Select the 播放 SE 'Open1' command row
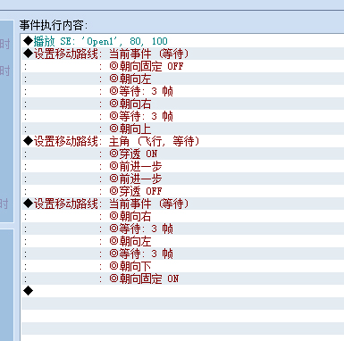Viewport: 344px width, 341px height. (182, 41)
